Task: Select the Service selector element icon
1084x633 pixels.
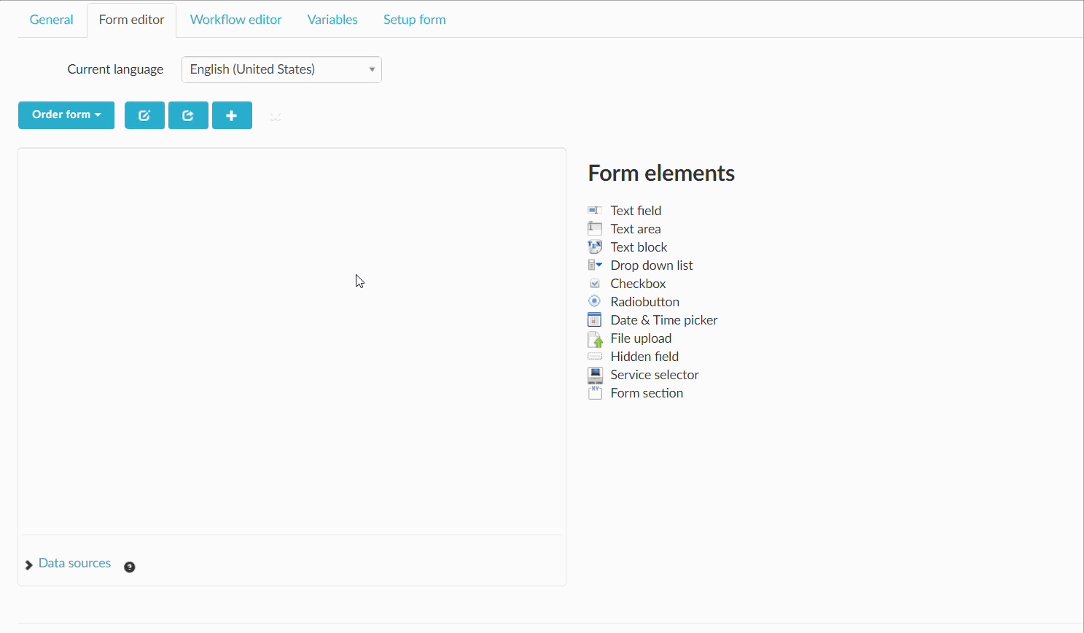Action: coord(595,375)
